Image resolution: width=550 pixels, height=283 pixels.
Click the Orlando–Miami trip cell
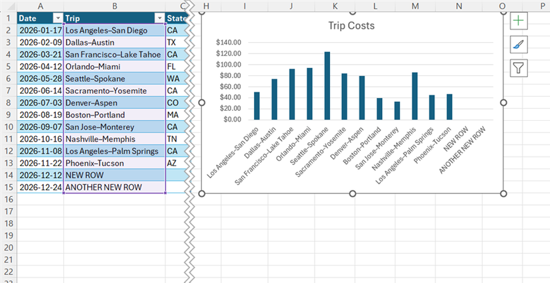(x=115, y=66)
